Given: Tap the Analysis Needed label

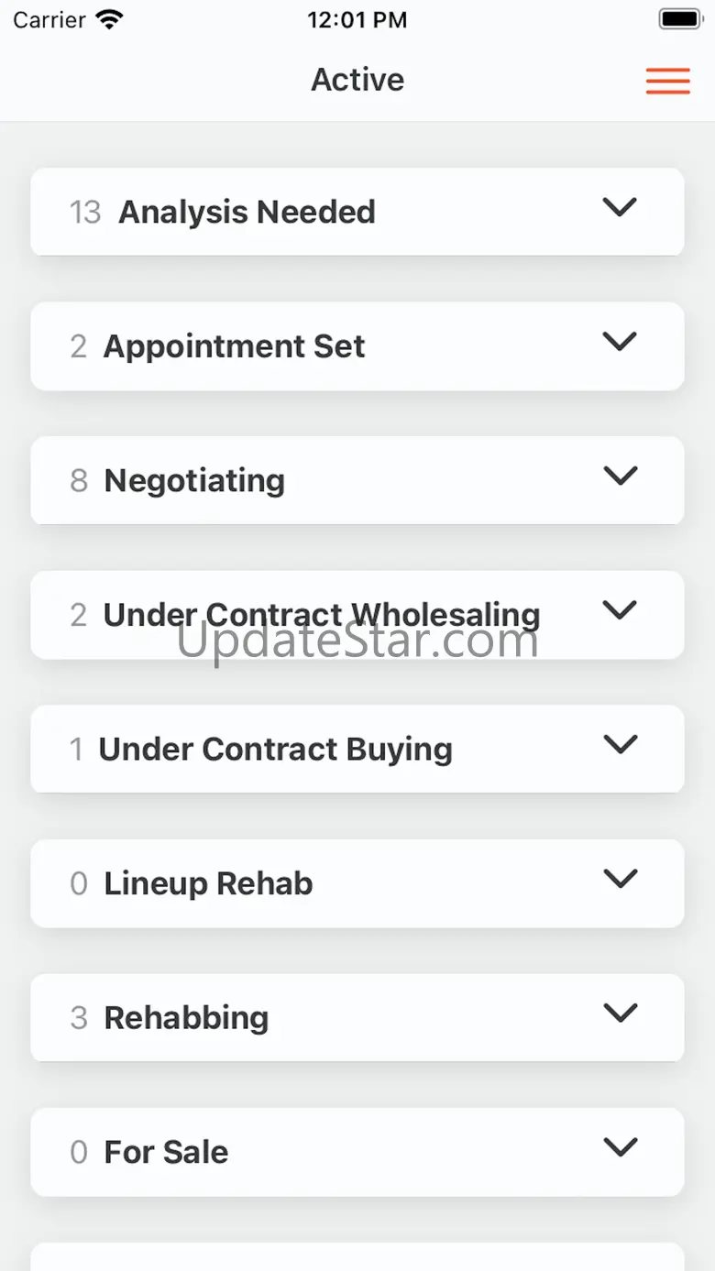Looking at the screenshot, I should (x=247, y=212).
